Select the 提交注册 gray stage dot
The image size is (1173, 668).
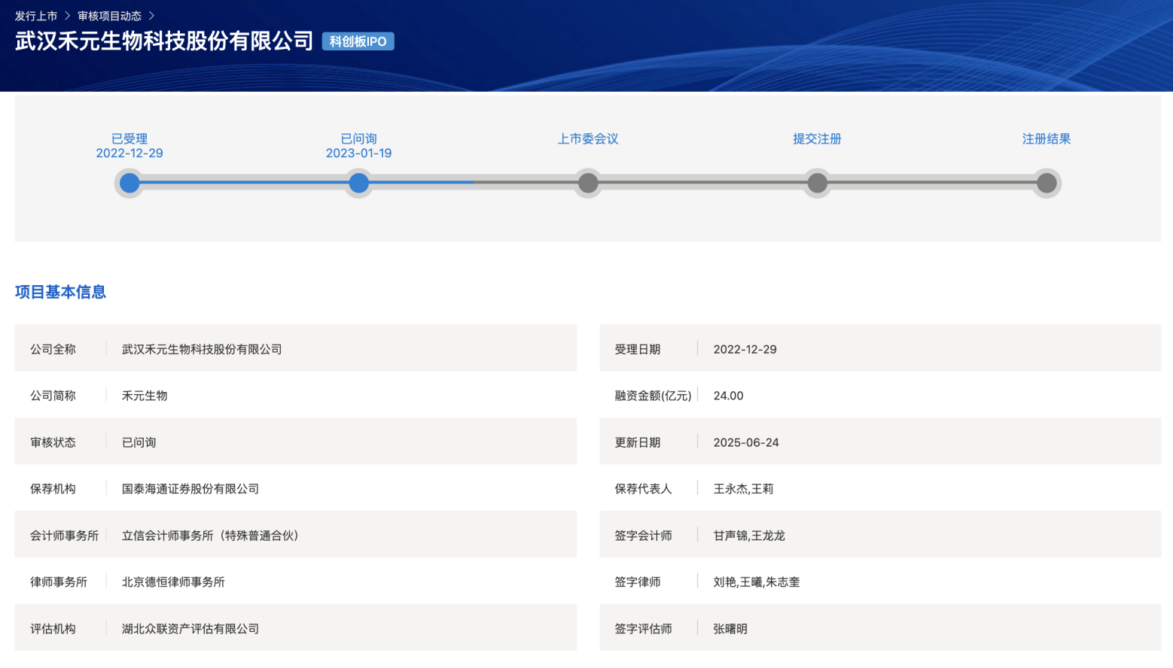coord(818,183)
